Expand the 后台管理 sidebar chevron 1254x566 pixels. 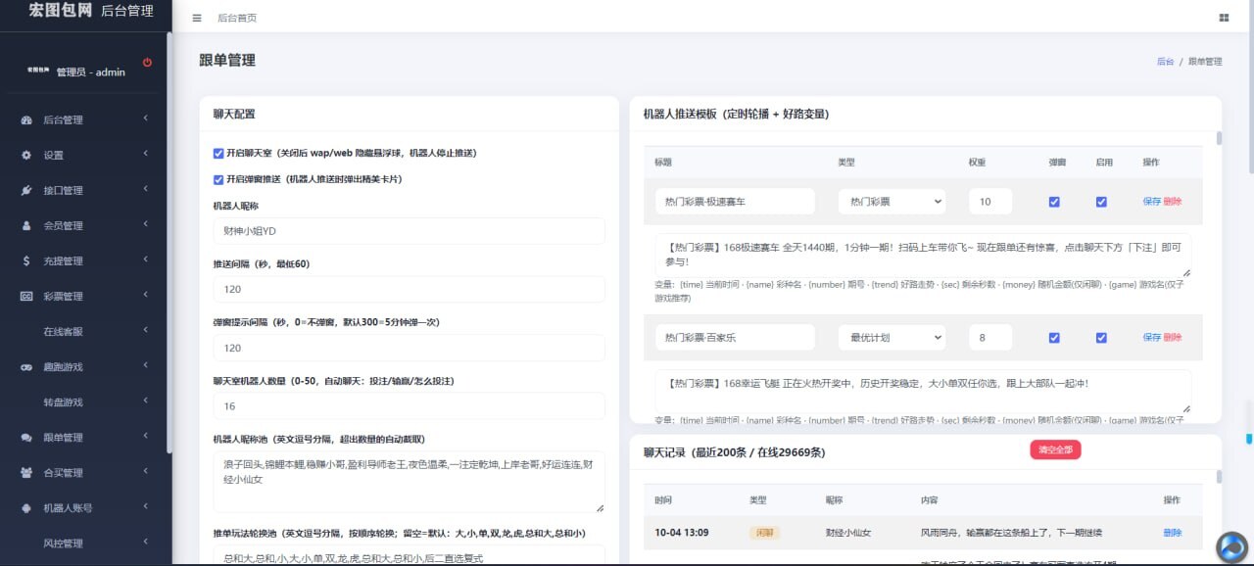click(145, 119)
